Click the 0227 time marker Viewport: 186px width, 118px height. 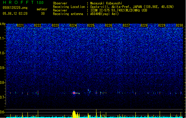point(126,25)
